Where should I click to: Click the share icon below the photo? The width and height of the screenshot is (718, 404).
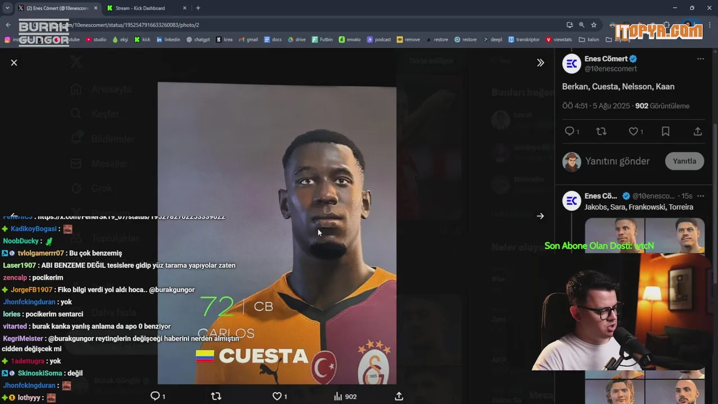[x=399, y=396]
